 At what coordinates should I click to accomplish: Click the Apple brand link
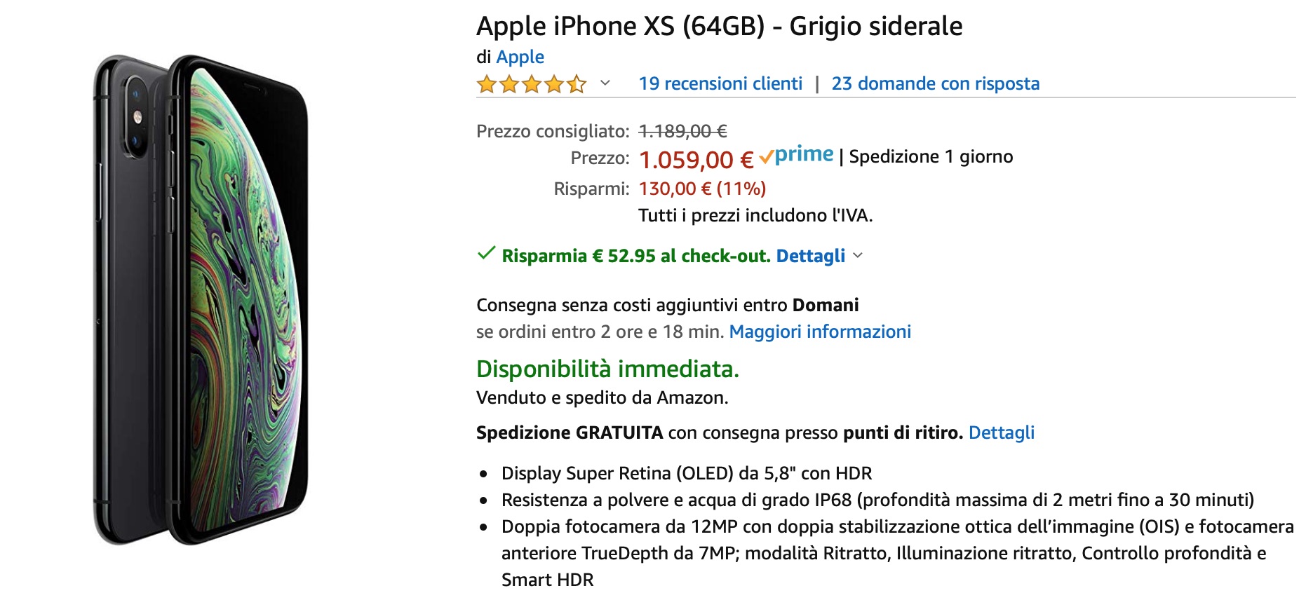tap(520, 57)
